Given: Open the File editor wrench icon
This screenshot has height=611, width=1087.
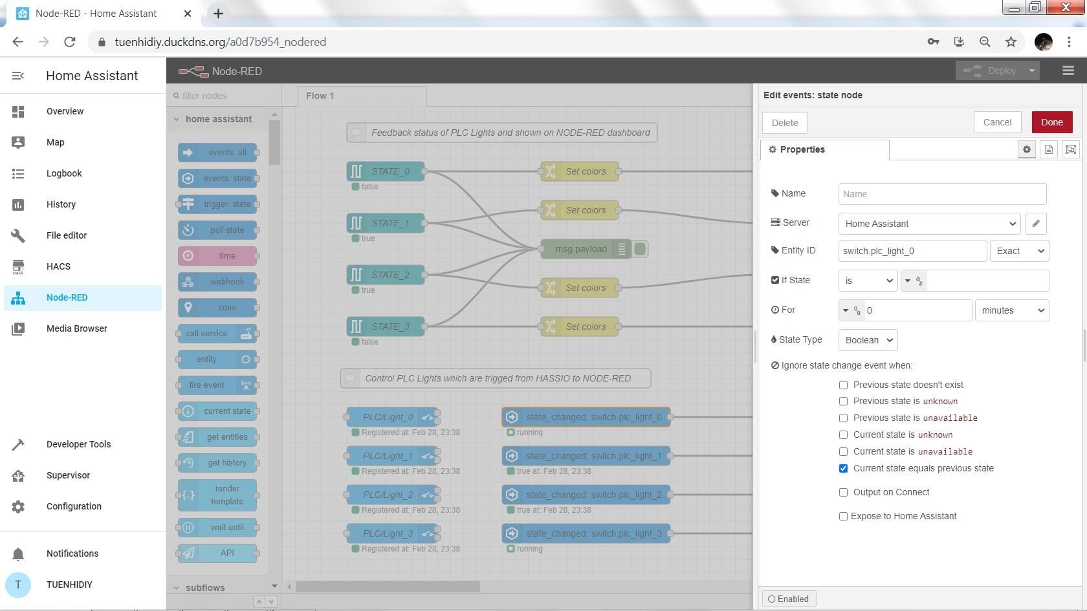Looking at the screenshot, I should (x=18, y=235).
